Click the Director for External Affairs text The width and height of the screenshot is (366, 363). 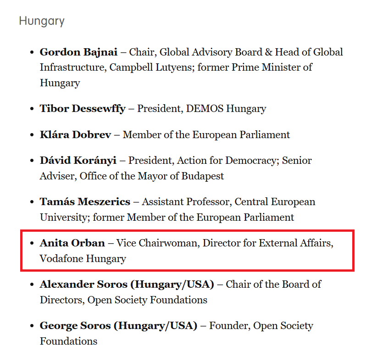(266, 243)
